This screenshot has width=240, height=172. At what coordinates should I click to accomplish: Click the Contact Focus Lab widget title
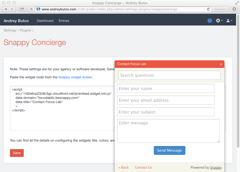pos(132,64)
